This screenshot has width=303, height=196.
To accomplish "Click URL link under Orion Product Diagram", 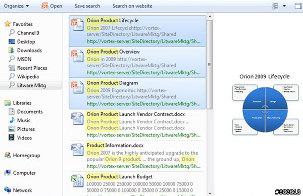I will (143, 104).
